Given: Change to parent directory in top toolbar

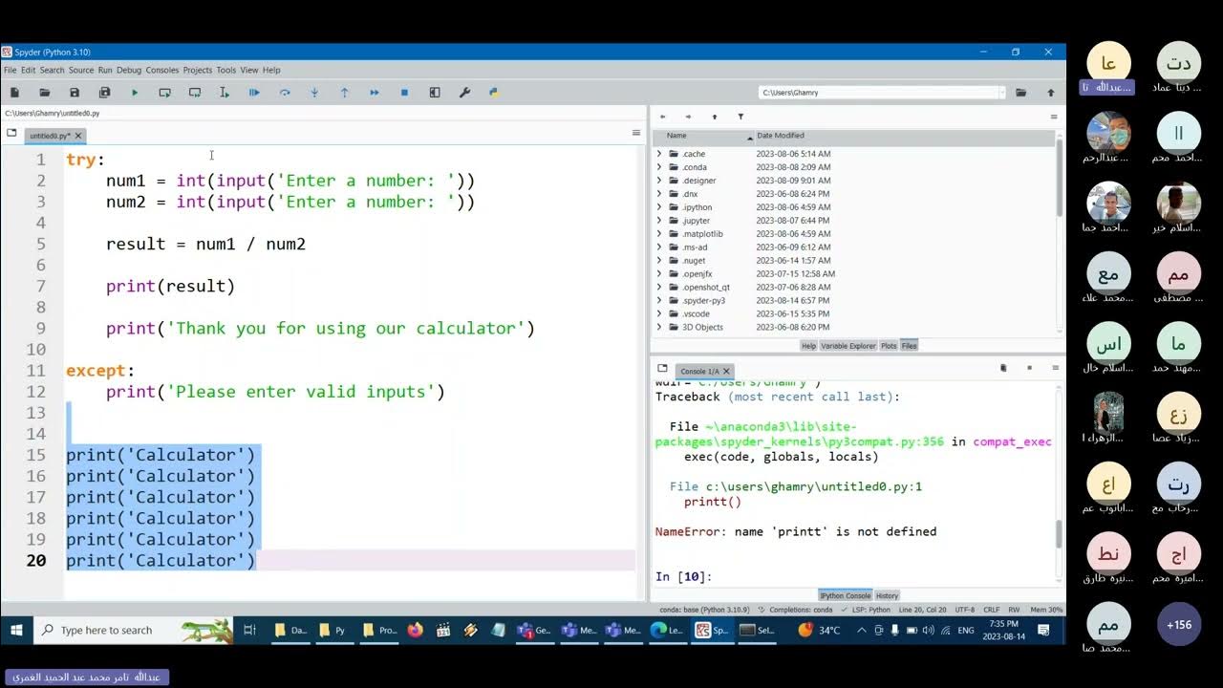Looking at the screenshot, I should click(1051, 93).
